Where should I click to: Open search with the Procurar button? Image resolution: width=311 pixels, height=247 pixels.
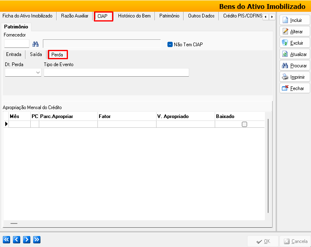(x=295, y=66)
